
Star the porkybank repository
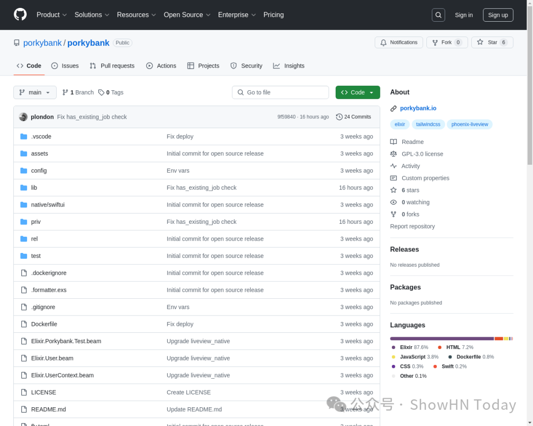click(492, 42)
